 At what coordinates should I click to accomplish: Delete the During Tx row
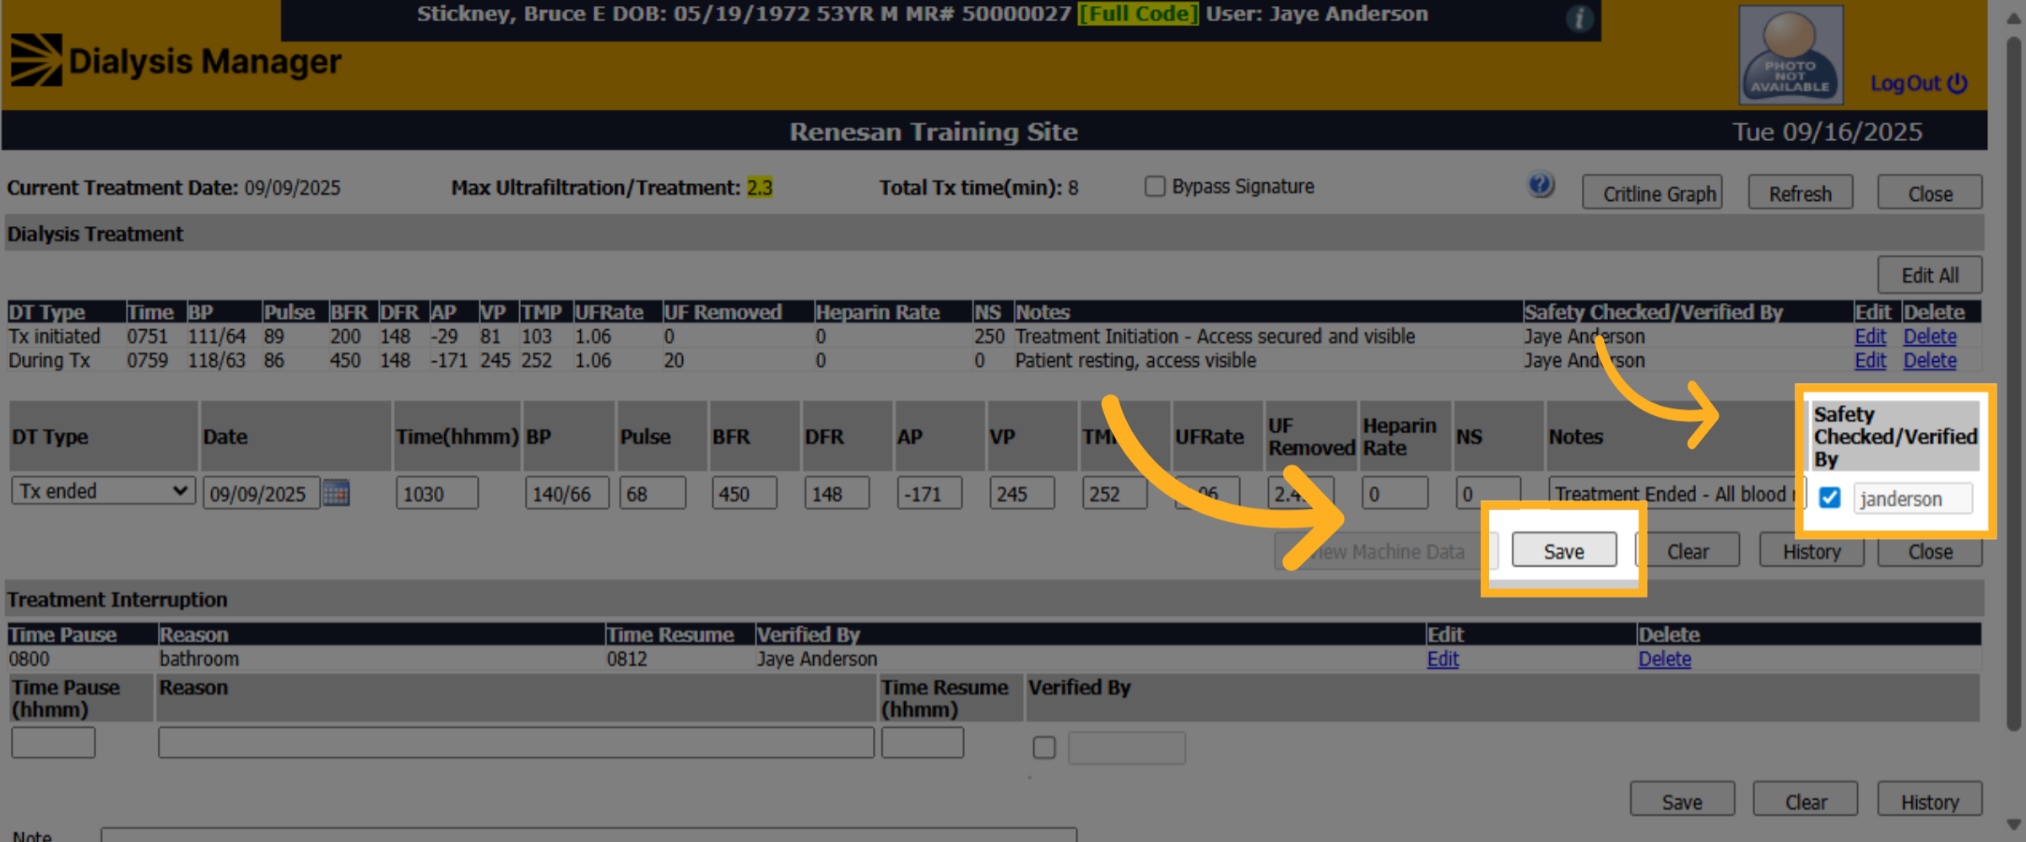point(1930,361)
